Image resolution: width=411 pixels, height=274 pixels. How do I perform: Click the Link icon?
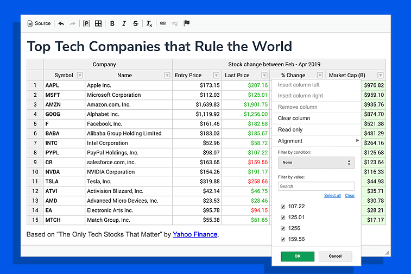163,23
